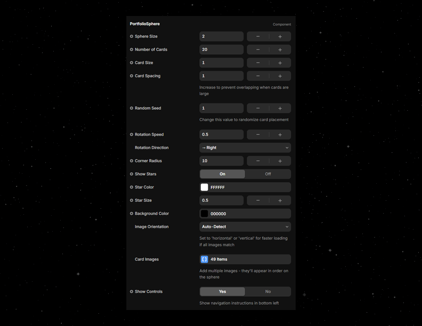This screenshot has width=422, height=326.
Task: Click the plus icon beside Sphere Size
Action: 280,36
